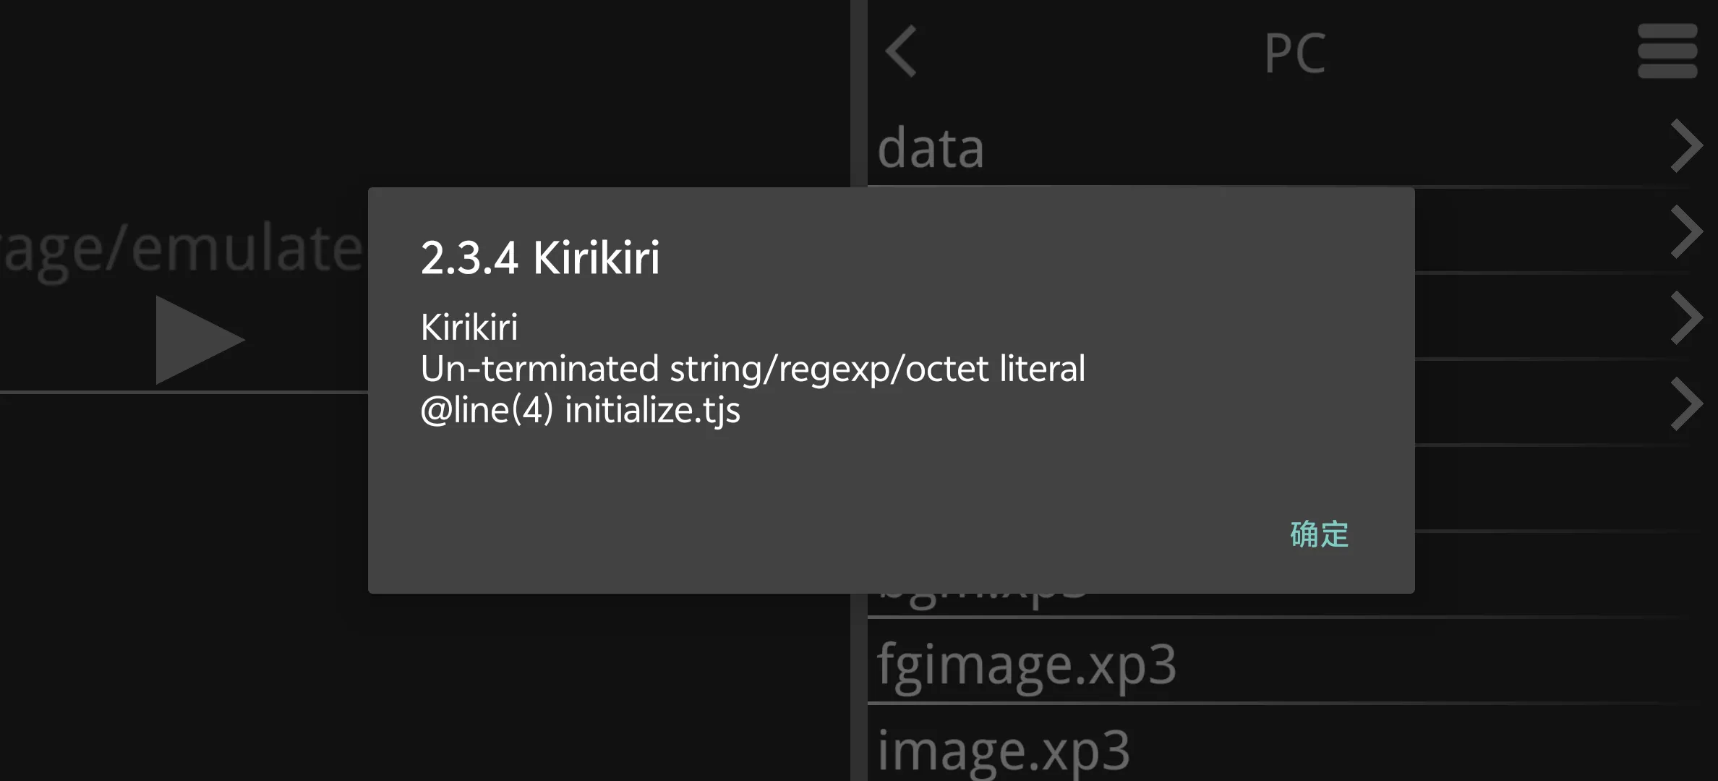
Task: Open the data folder entry
Action: pyautogui.click(x=931, y=148)
